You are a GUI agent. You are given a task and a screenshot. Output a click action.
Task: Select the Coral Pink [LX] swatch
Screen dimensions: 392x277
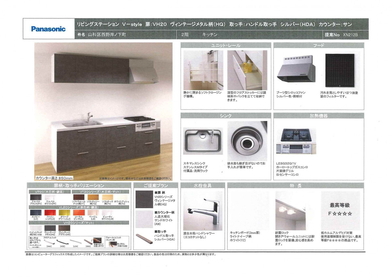point(78,213)
